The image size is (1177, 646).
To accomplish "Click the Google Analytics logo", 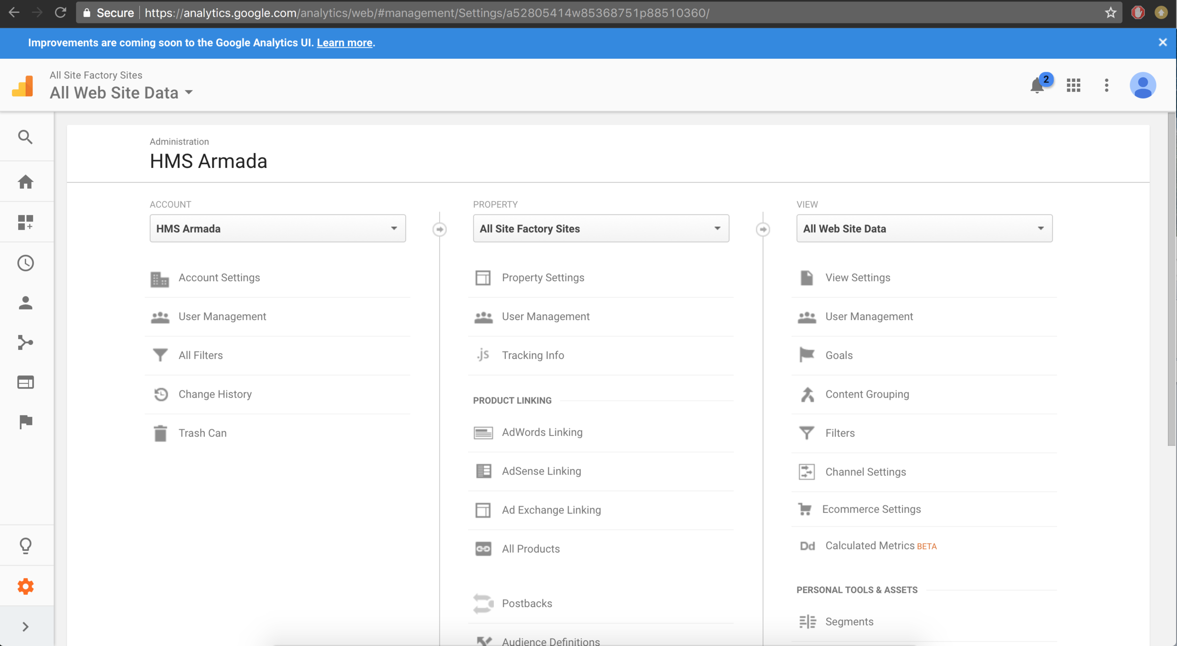I will tap(22, 86).
